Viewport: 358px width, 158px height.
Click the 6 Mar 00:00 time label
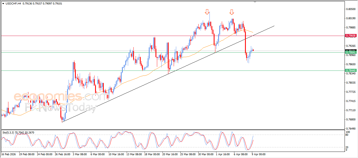pos(98,154)
